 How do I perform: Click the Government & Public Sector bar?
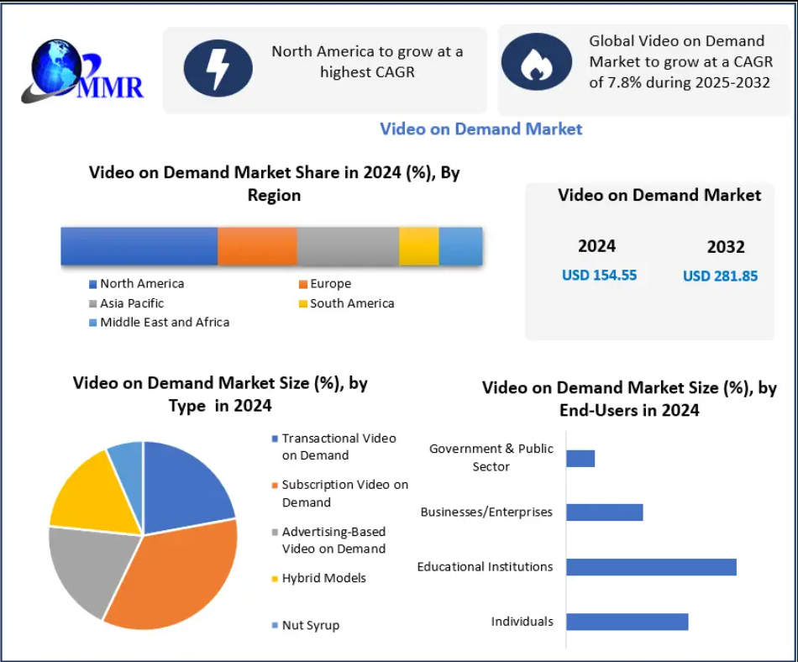pos(581,458)
